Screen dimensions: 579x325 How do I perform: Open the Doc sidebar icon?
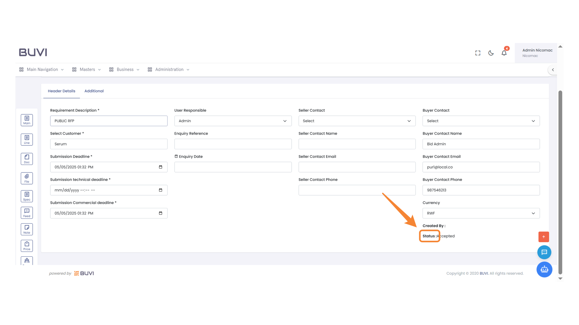tap(27, 159)
